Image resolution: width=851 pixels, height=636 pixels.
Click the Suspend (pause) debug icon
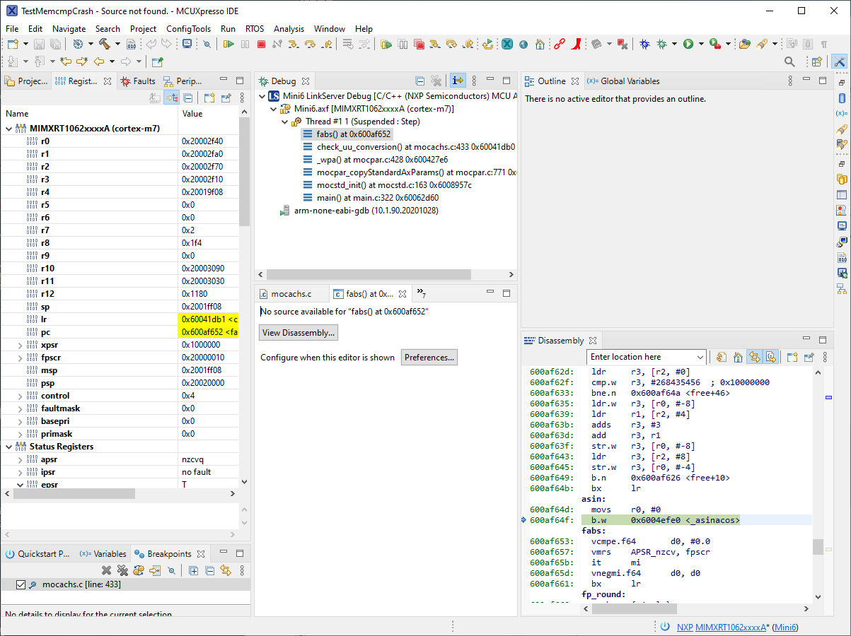(245, 44)
